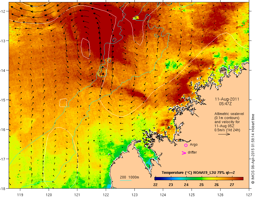255x197 pixels.
Task: Click the latitude axis label -12
Action: tap(3, 11)
